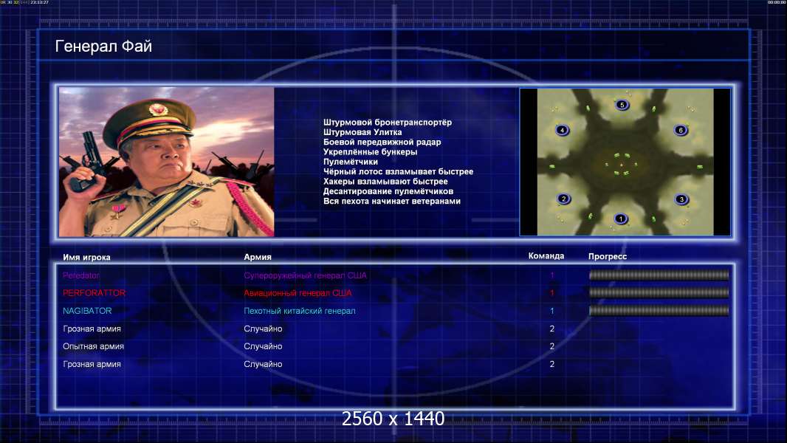Image resolution: width=787 pixels, height=443 pixels.
Task: Click start position 5 on the map
Action: pos(622,105)
